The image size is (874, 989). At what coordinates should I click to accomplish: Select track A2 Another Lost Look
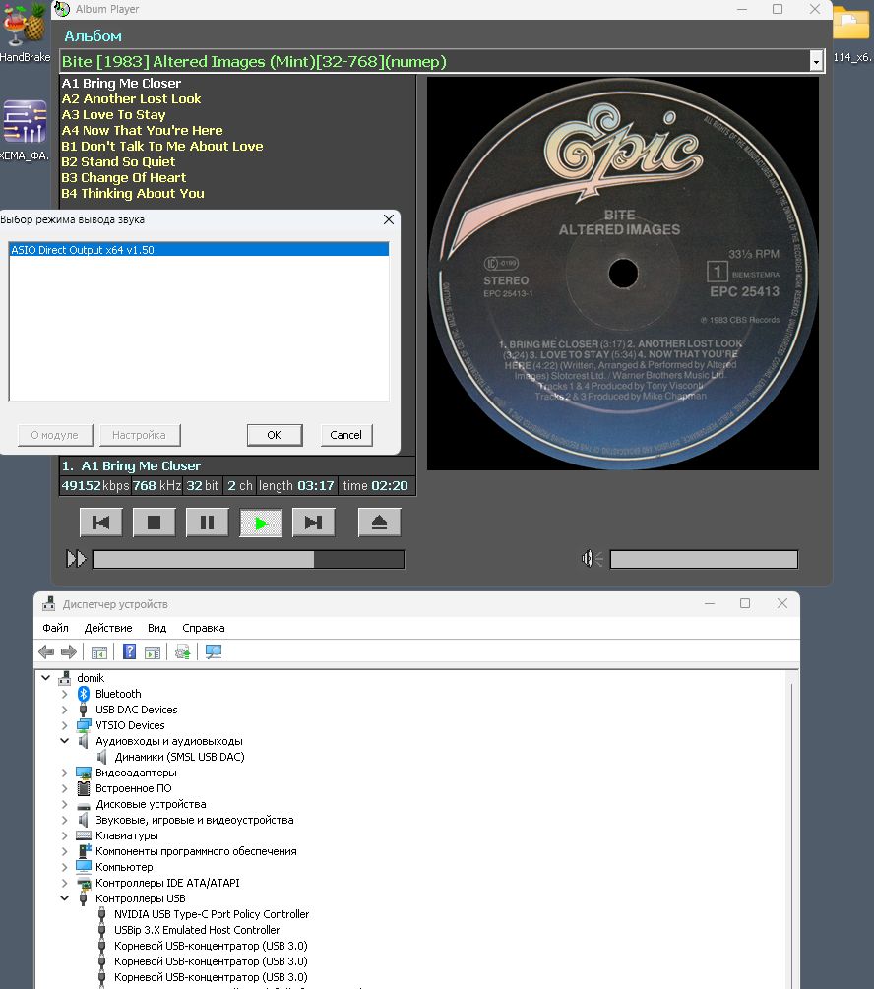point(131,99)
